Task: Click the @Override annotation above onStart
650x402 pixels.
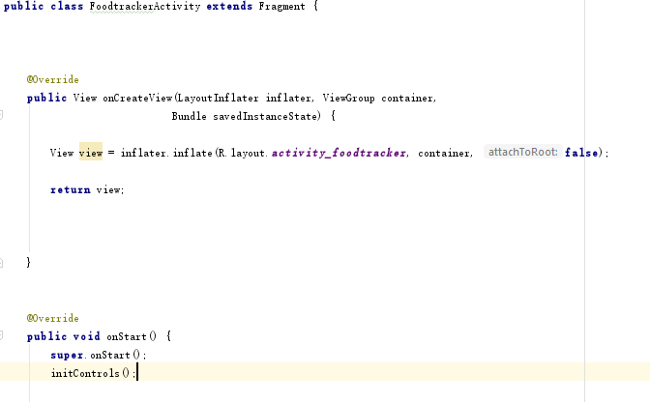Action: tap(52, 318)
